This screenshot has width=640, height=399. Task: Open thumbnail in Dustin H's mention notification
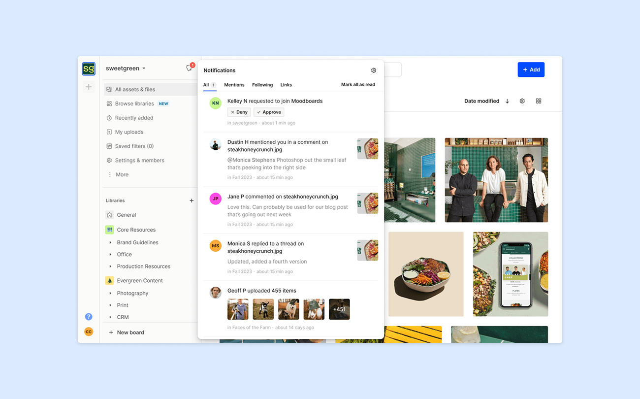coord(368,149)
